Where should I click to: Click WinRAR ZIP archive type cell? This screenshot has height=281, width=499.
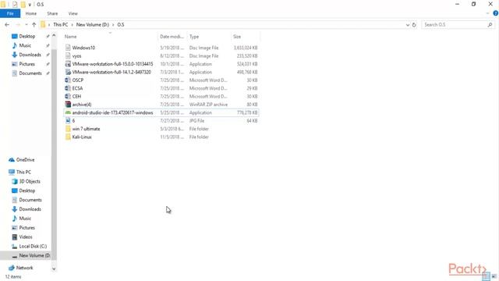(x=208, y=105)
